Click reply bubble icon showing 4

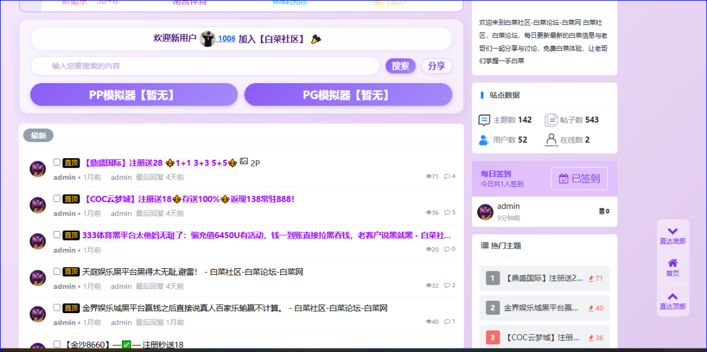[447, 176]
